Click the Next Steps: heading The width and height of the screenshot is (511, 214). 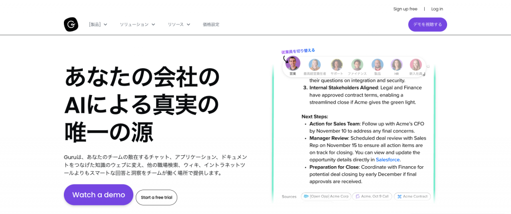point(315,116)
